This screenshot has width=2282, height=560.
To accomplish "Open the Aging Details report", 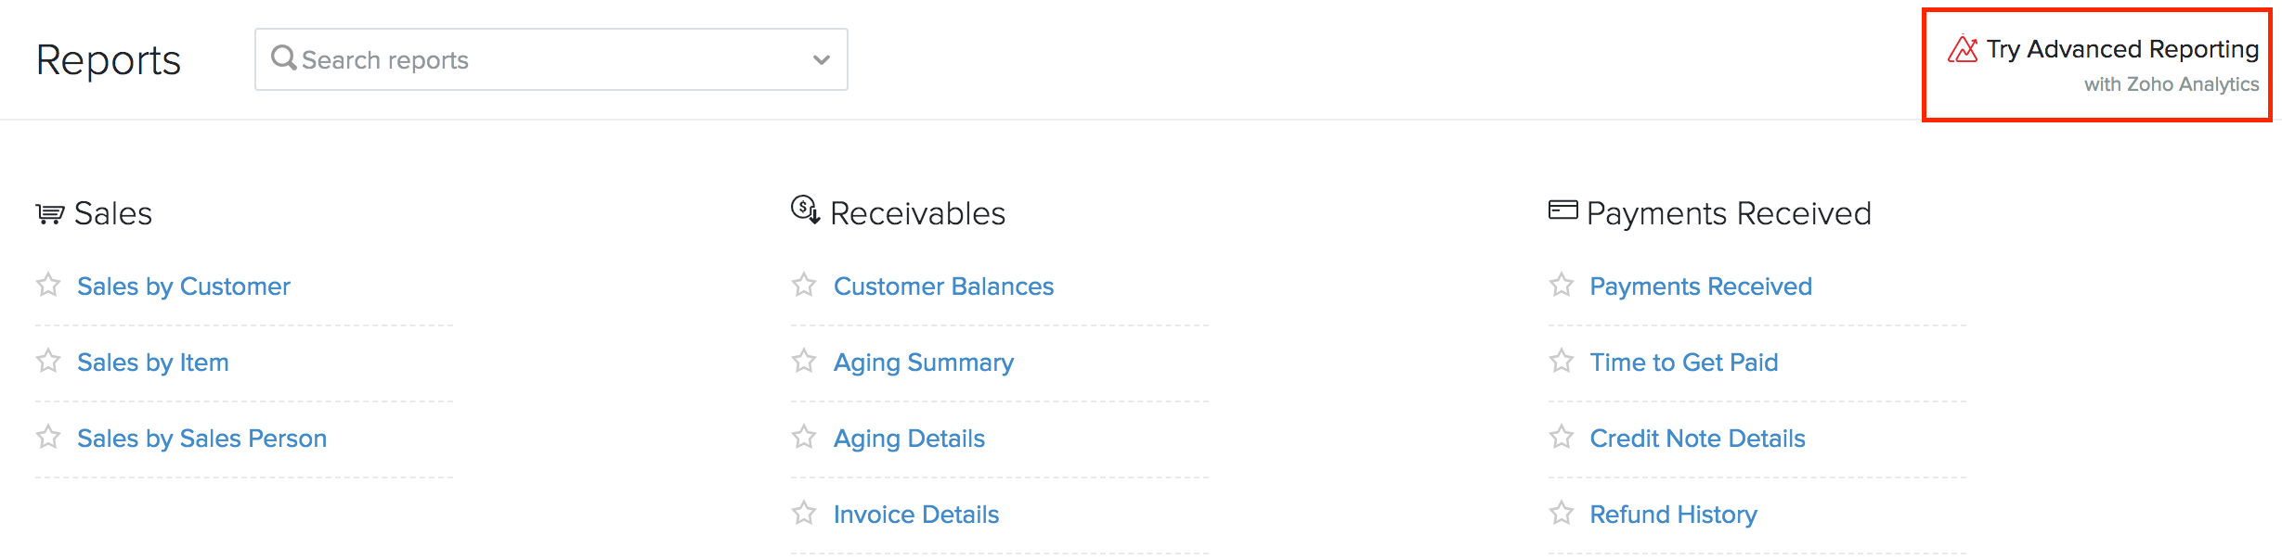I will point(909,439).
